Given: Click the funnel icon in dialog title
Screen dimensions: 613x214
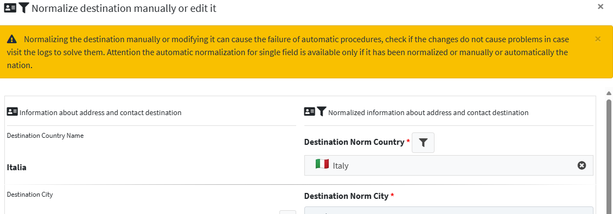Looking at the screenshot, I should coord(23,8).
